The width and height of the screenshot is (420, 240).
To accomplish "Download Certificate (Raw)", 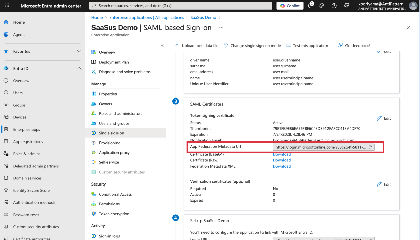I will point(282,160).
